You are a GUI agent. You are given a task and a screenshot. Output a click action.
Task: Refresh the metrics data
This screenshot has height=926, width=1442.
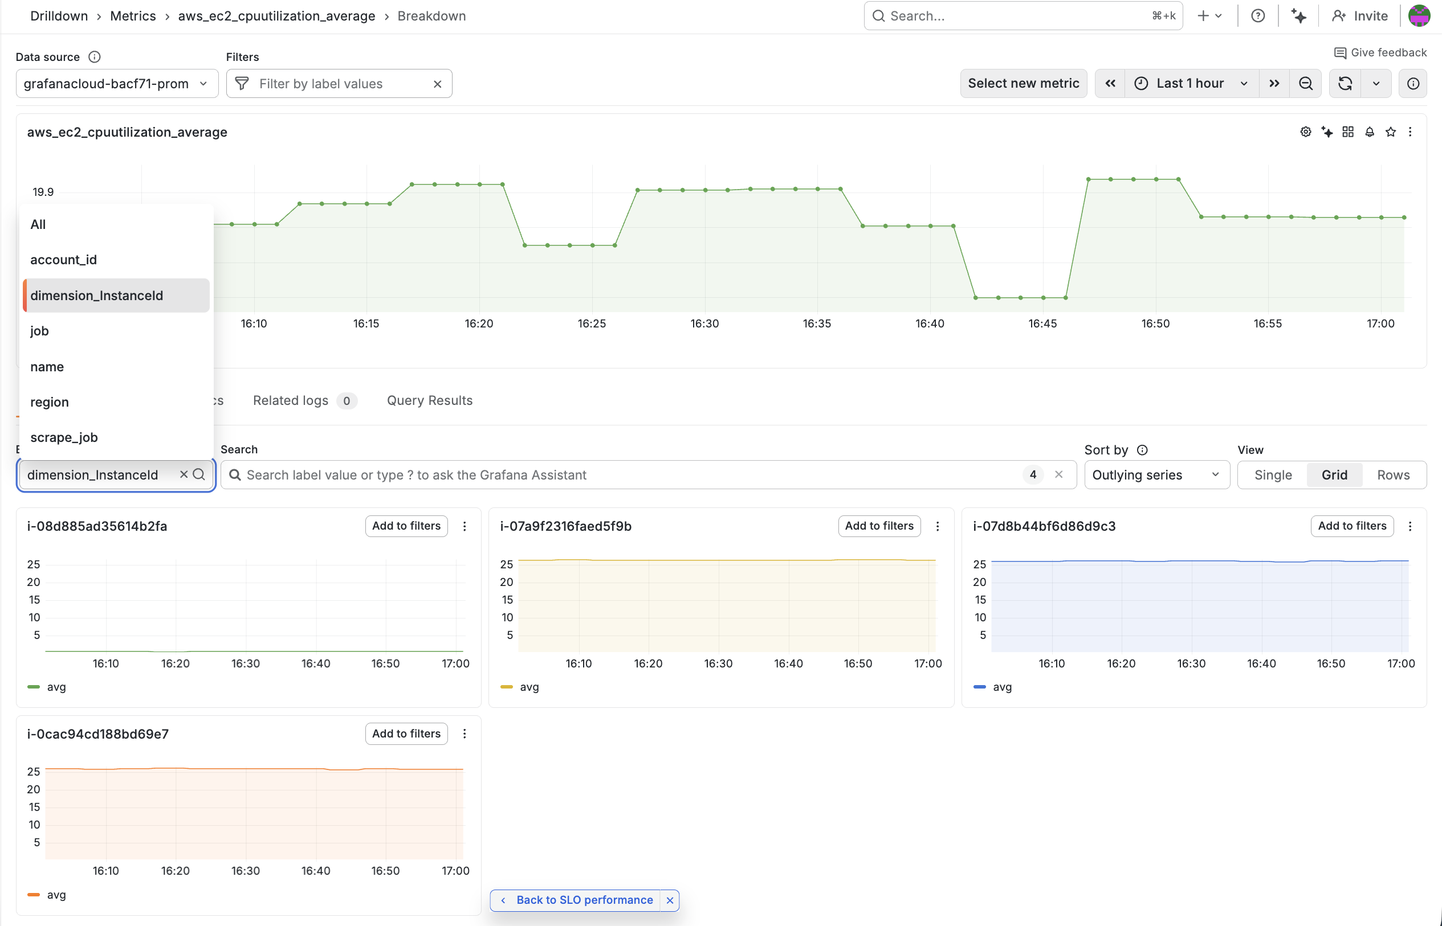[1345, 84]
